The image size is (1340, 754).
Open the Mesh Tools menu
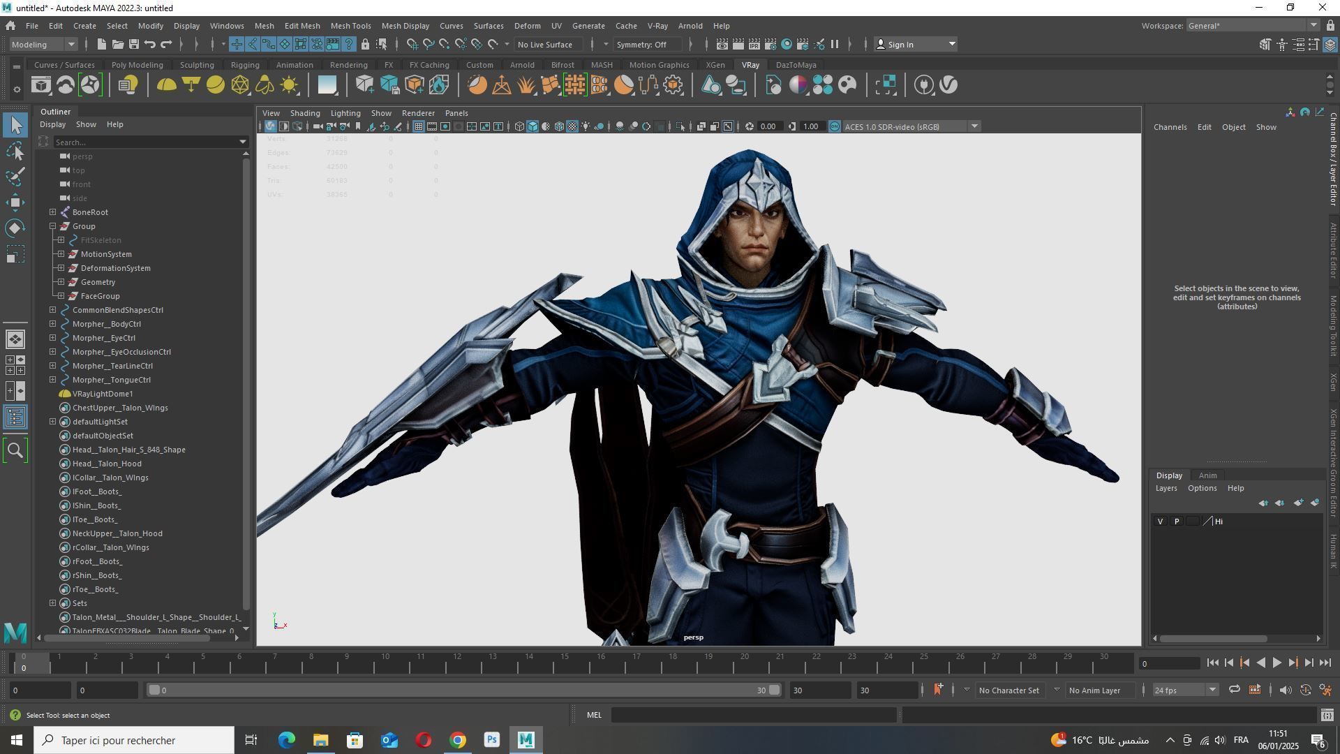click(350, 26)
